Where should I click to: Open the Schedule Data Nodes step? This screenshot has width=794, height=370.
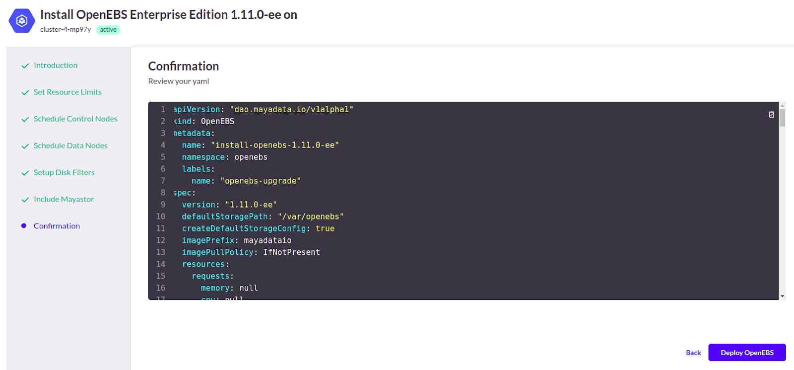tap(70, 146)
